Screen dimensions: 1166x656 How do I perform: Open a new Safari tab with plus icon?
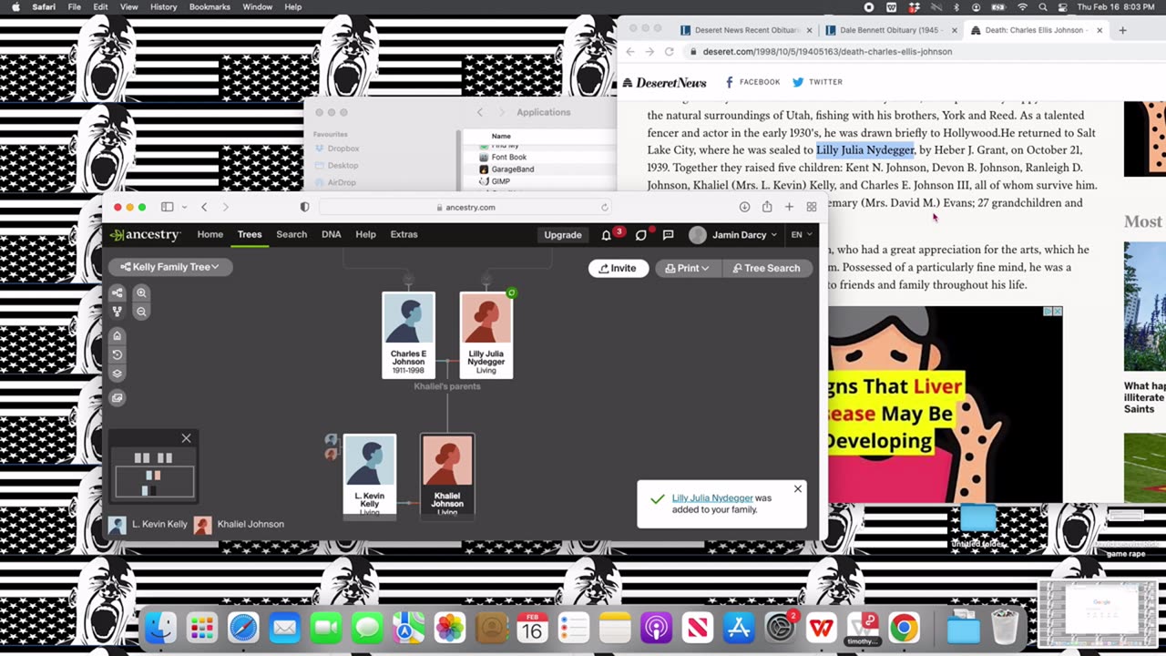[789, 207]
